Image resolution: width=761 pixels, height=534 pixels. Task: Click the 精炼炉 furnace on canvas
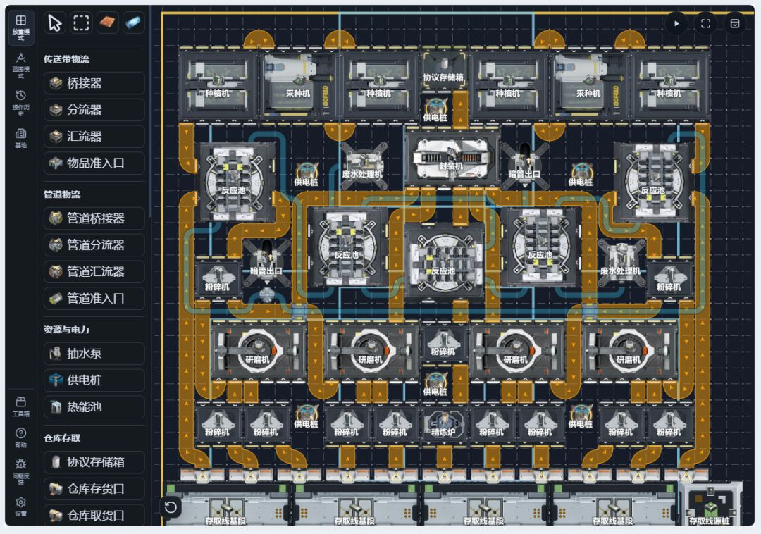point(443,424)
